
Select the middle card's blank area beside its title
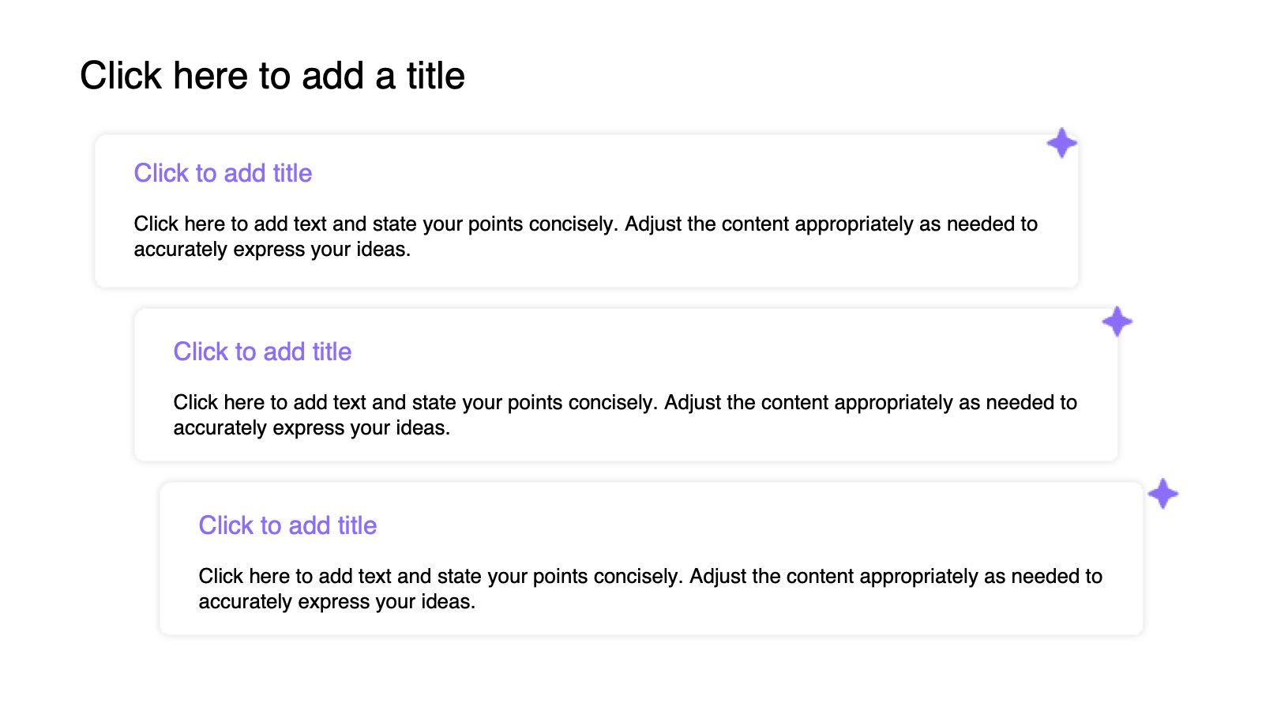(x=719, y=352)
